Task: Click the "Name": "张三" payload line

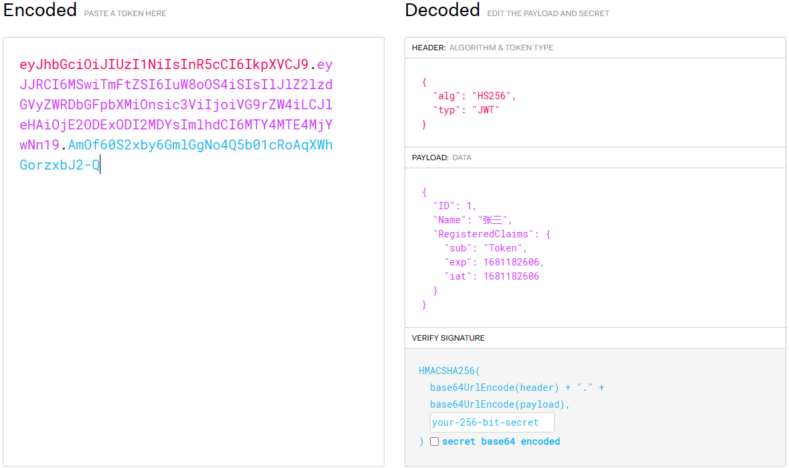Action: 472,220
